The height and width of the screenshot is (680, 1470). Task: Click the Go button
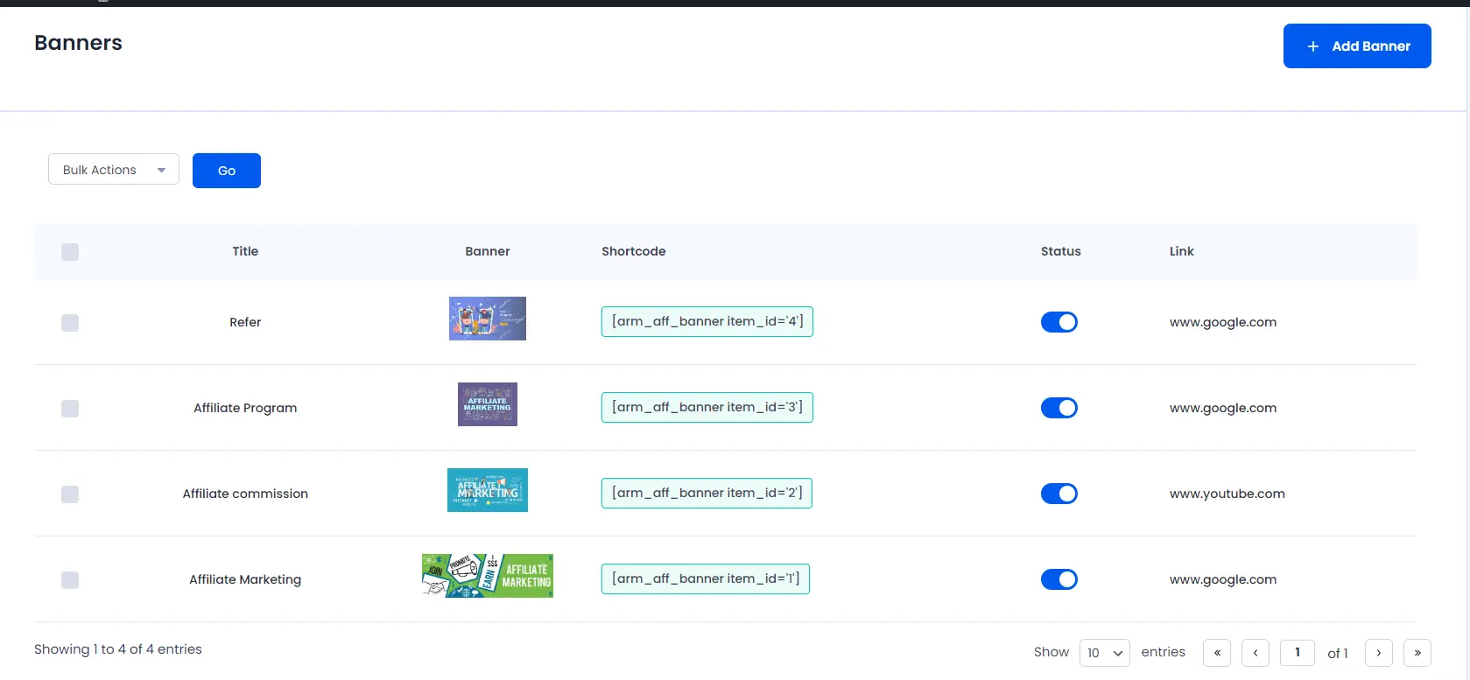click(227, 171)
